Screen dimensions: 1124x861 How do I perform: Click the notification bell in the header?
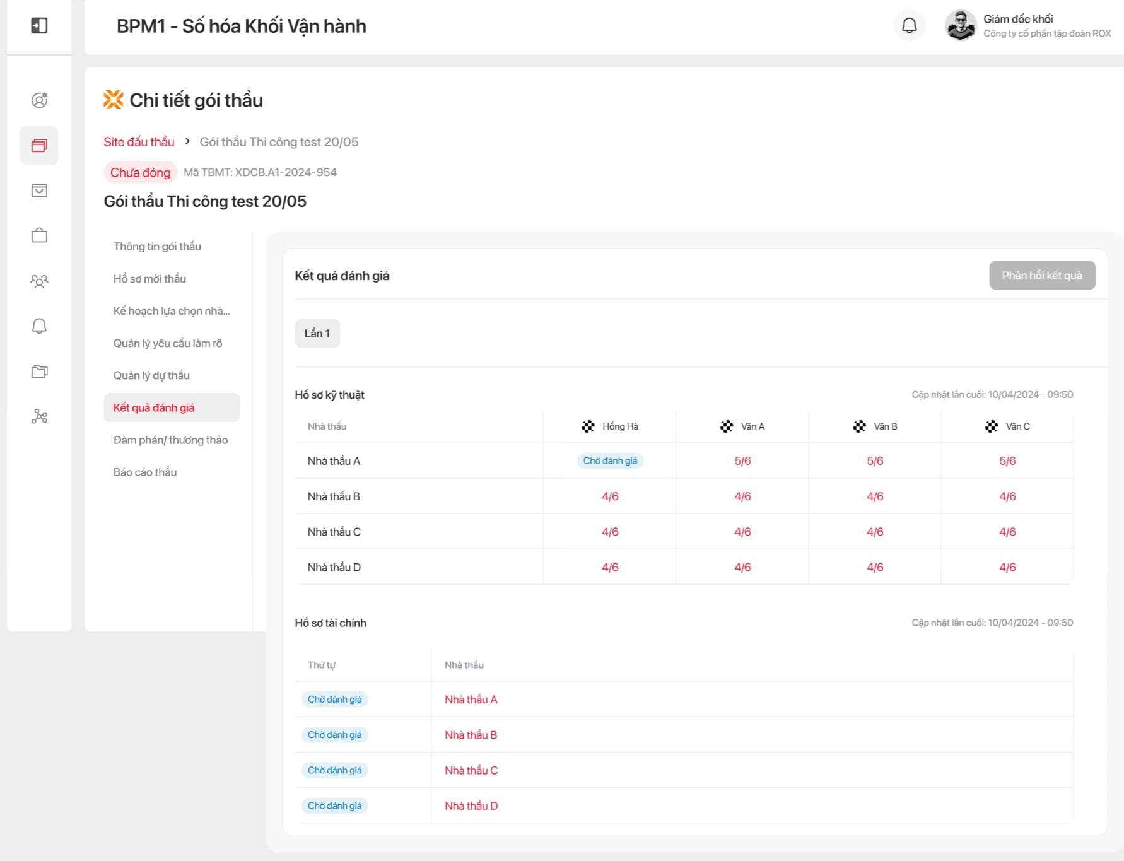tap(909, 26)
